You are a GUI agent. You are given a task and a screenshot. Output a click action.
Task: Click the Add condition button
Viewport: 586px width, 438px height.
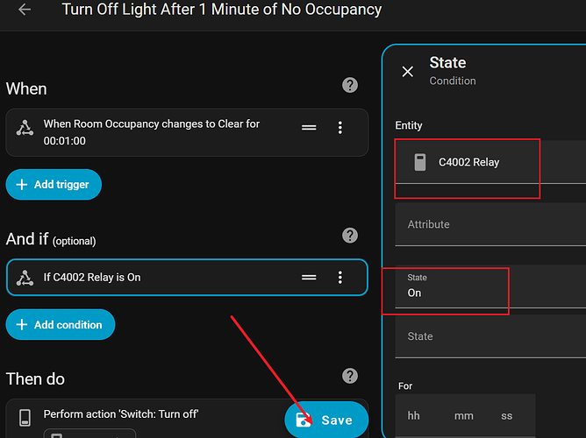click(61, 325)
